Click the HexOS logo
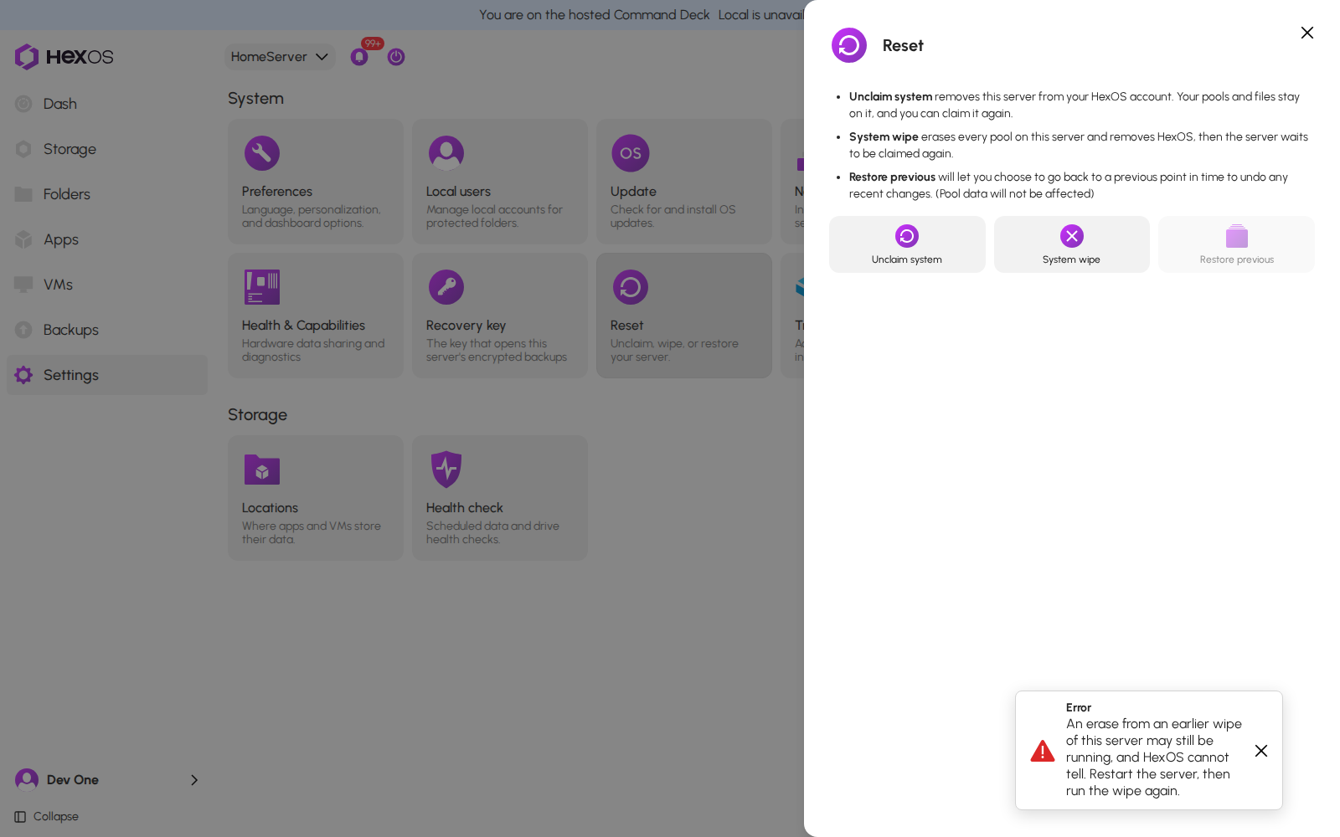 coord(64,57)
